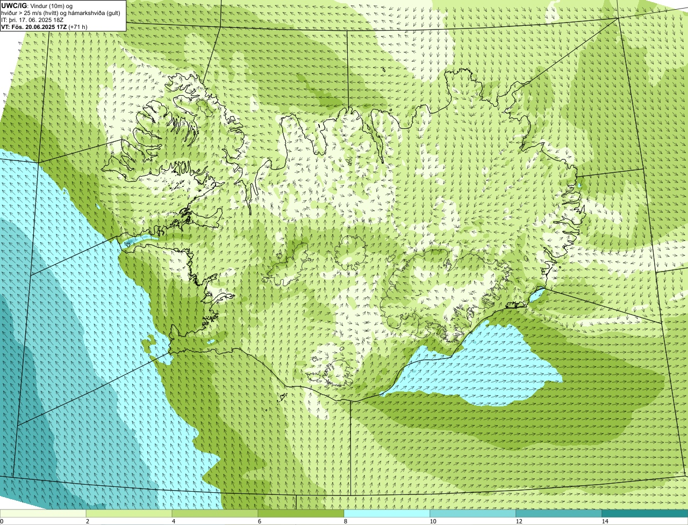This screenshot has width=688, height=525.
Task: Click the legend scale label "6"
Action: click(x=259, y=521)
